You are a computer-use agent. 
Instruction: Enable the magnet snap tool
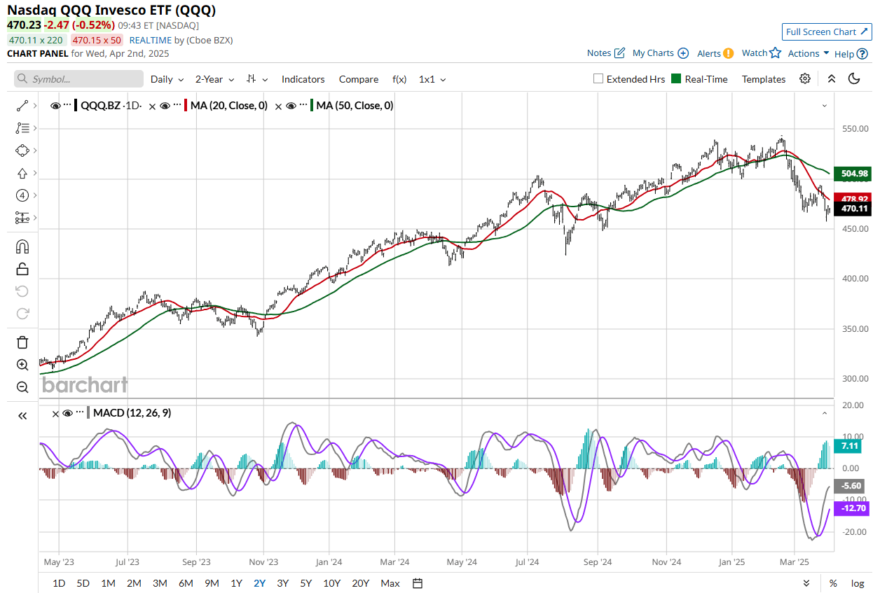pyautogui.click(x=22, y=246)
